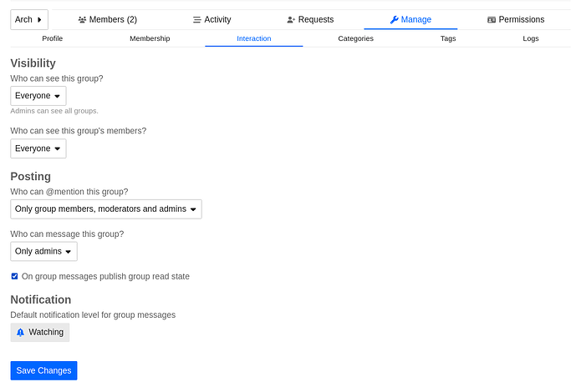The width and height of the screenshot is (576, 392).
Task: Click 'Who can @mention this group?' label
Action: tap(69, 192)
